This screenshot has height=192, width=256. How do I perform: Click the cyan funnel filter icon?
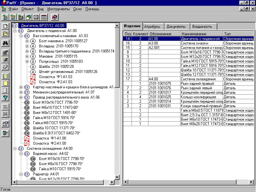5,98
